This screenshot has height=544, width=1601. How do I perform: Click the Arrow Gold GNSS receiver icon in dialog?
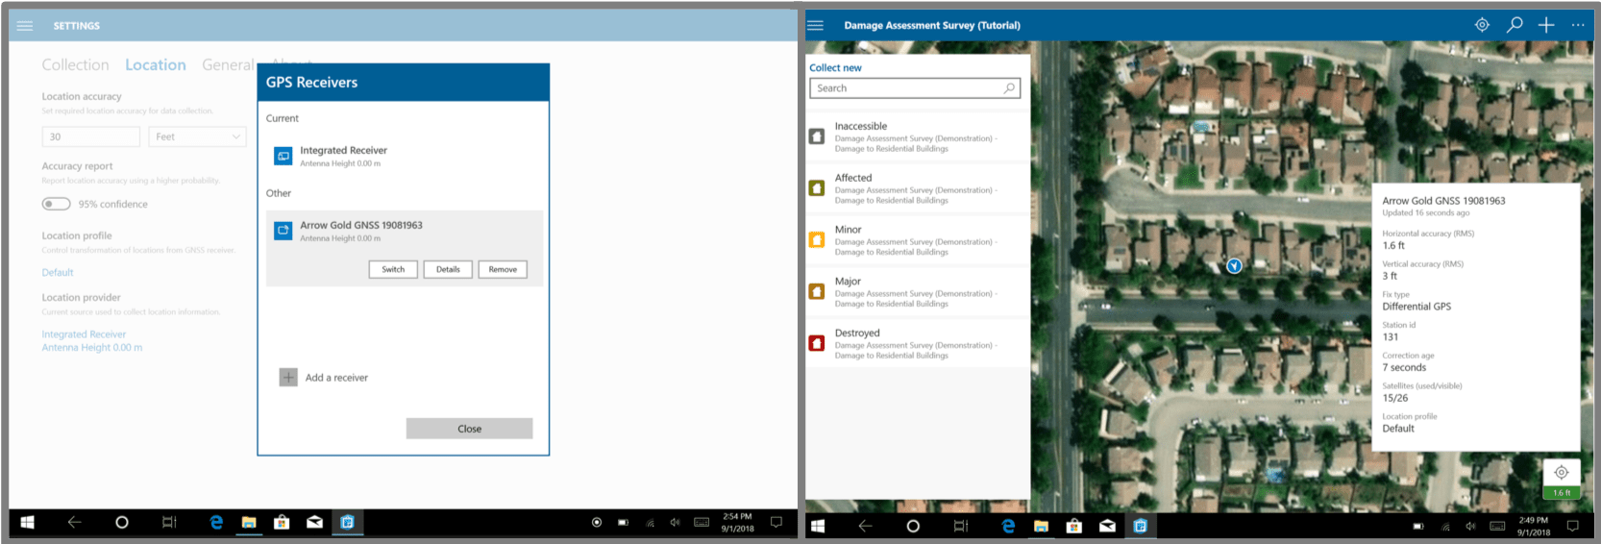[283, 231]
